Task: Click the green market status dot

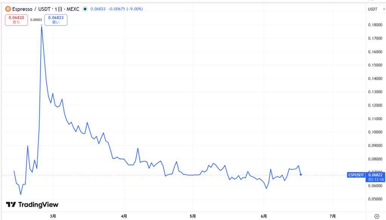Action: tap(85, 9)
